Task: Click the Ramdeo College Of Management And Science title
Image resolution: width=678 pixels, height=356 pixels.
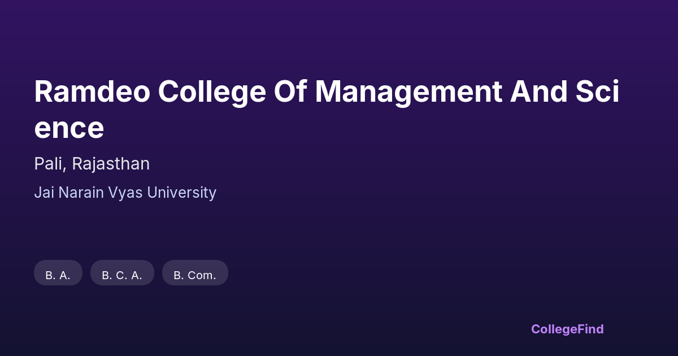Action: (x=327, y=110)
